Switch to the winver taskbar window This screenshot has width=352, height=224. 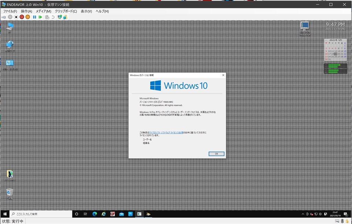click(x=140, y=214)
